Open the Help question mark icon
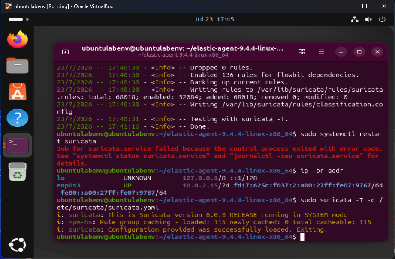The image size is (395, 259). (18, 118)
